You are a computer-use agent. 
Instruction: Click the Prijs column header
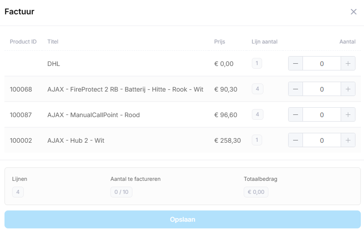coord(219,42)
